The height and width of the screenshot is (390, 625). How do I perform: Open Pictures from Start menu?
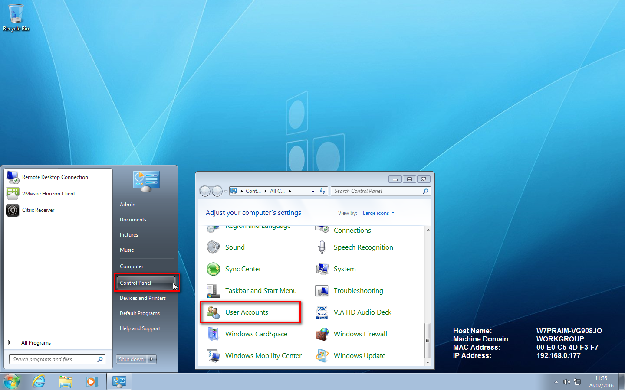[129, 235]
